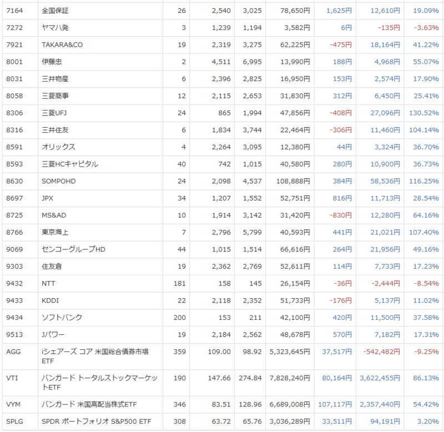Click 104.14% gain for 三井住友
Screen dimensions: 444x432
click(424, 130)
